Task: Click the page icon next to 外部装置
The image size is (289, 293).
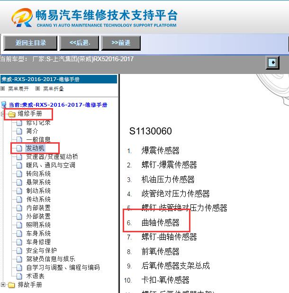Action: [19, 217]
